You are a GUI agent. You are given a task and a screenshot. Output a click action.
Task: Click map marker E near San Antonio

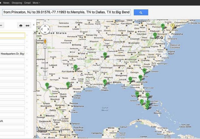click(x=68, y=85)
